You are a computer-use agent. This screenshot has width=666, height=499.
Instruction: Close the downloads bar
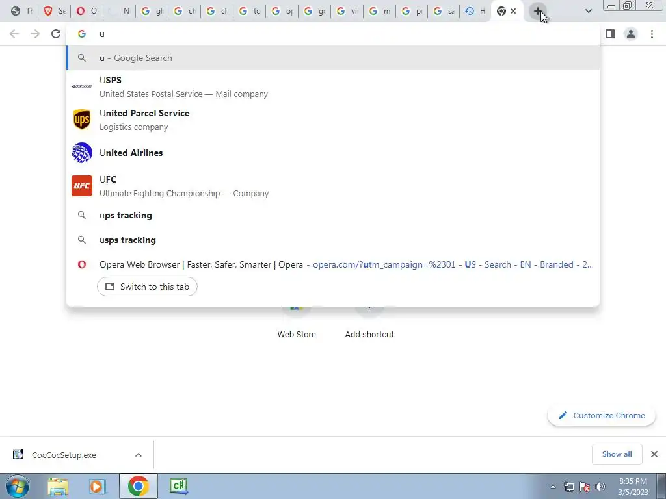[654, 454]
